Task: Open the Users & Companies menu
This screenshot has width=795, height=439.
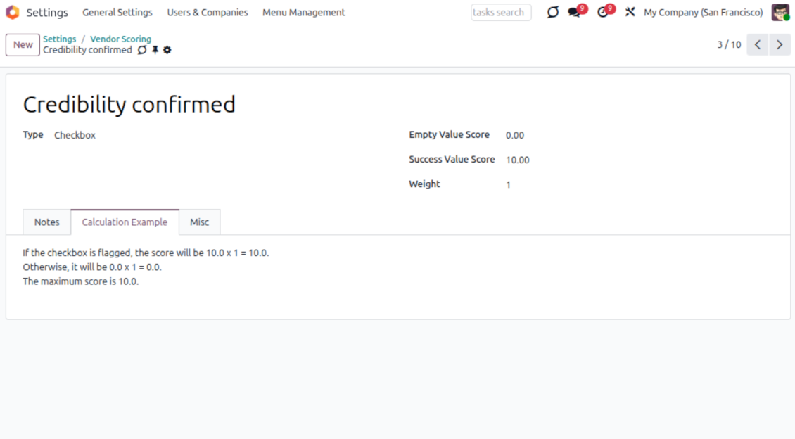Action: 208,13
